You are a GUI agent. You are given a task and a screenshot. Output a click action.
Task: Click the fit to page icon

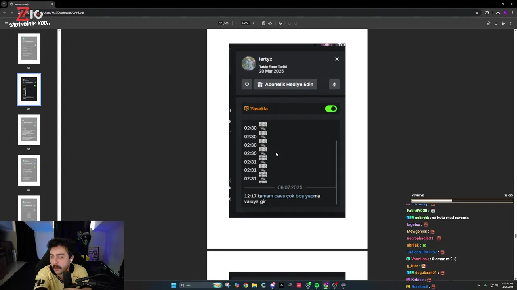click(263, 23)
